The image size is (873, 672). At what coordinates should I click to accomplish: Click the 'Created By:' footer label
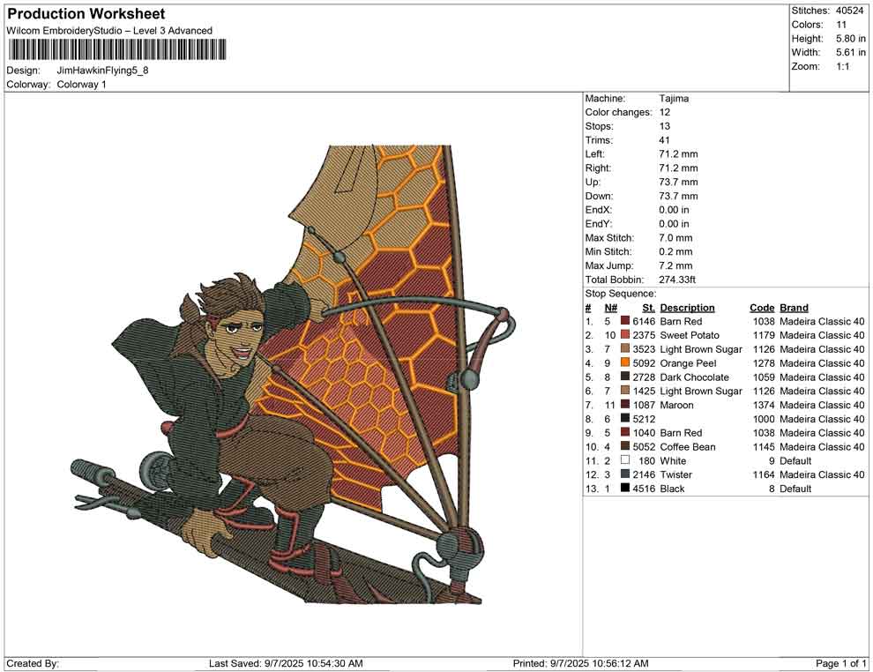[33, 663]
